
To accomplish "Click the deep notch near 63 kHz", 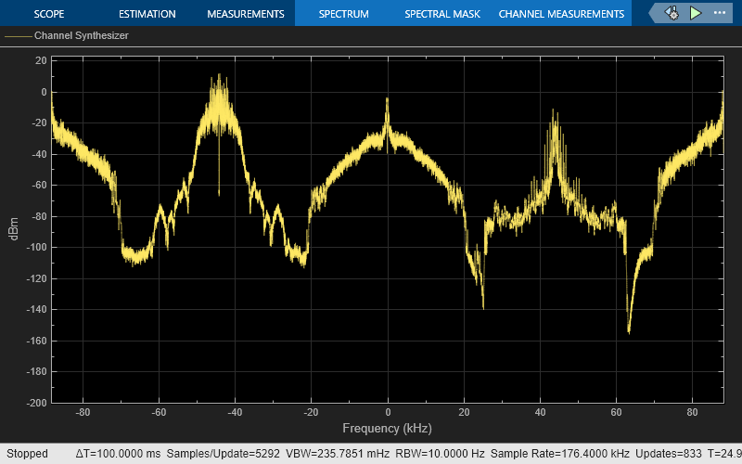I will click(x=629, y=331).
